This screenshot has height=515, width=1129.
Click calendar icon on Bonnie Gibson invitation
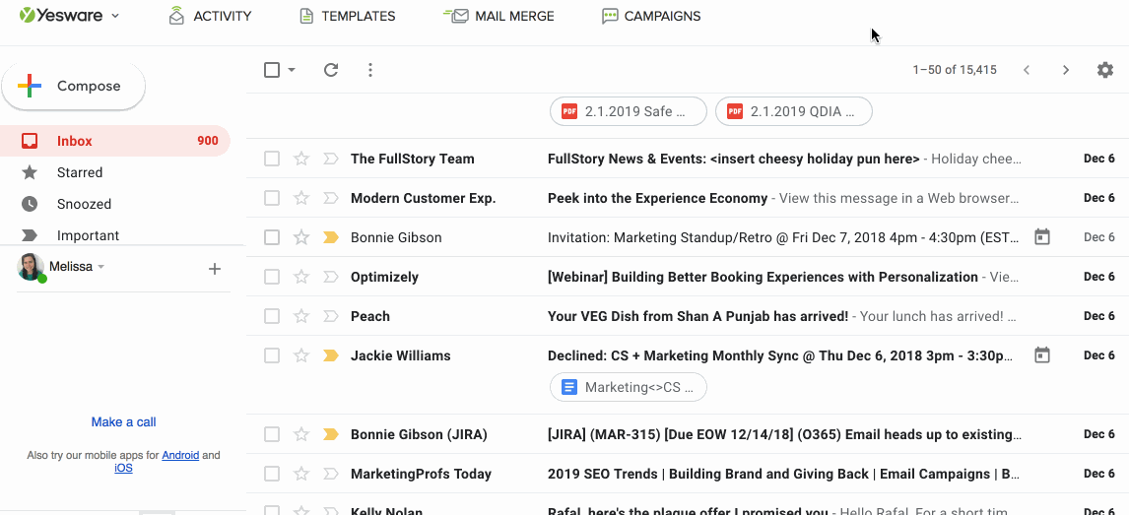tap(1042, 237)
